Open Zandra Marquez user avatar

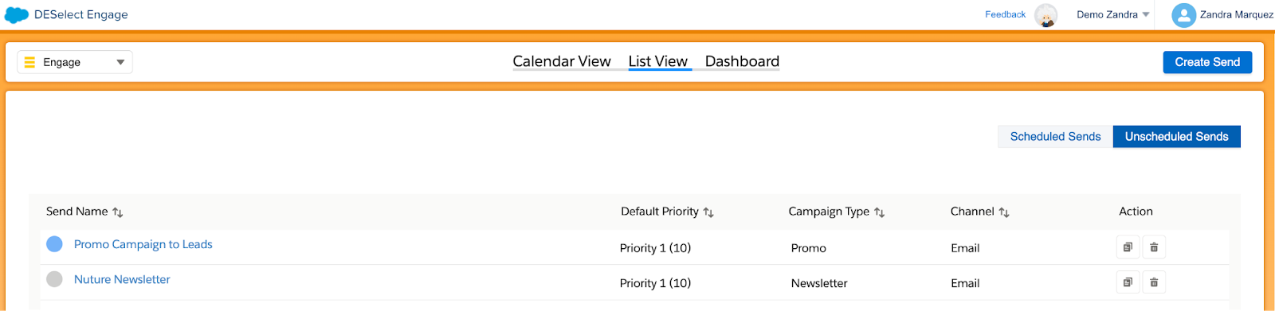(1184, 15)
